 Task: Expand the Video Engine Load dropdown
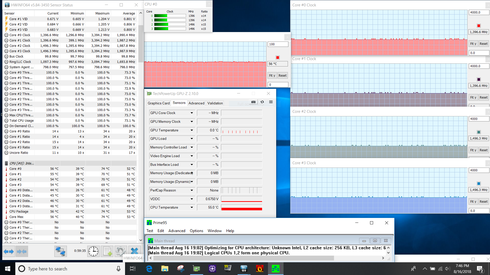pyautogui.click(x=192, y=156)
